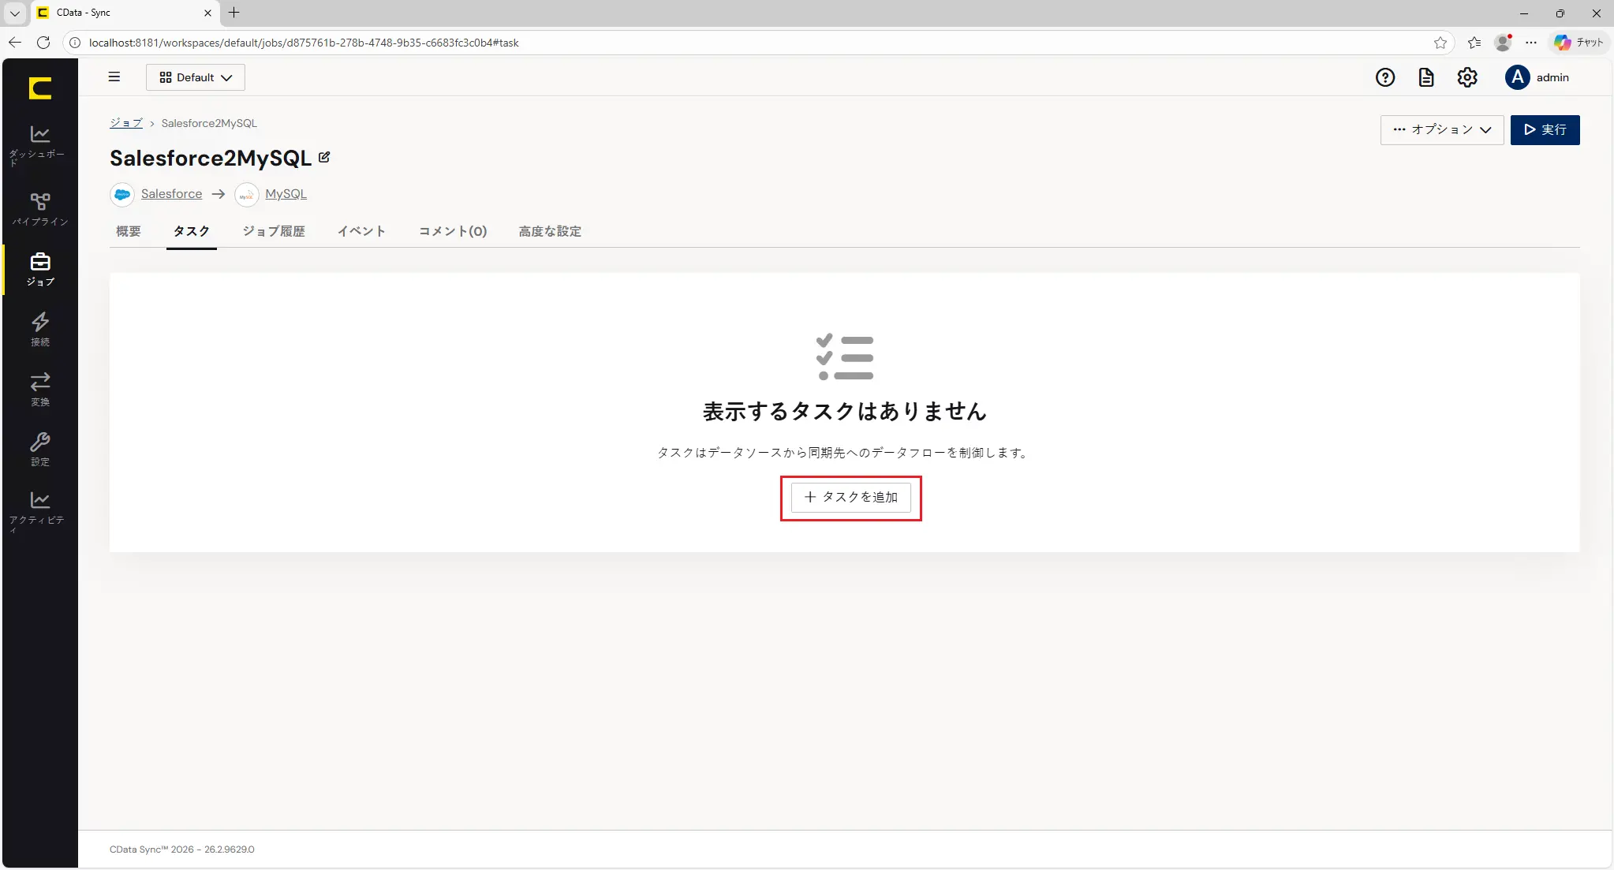
Task: Select the タスク tab
Action: point(192,231)
